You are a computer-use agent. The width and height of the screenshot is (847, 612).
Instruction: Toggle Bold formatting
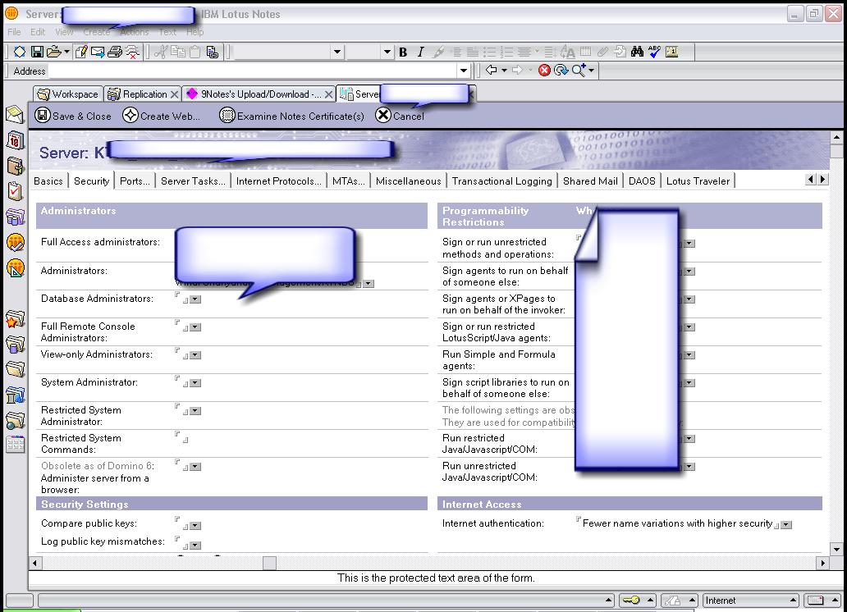click(403, 52)
